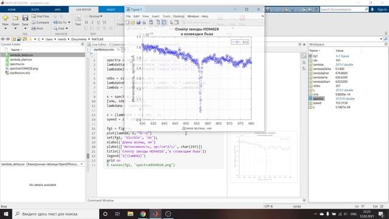Screen dimensions: 389x219
Task: Toggle italic text formatting
Action: pos(92,23)
